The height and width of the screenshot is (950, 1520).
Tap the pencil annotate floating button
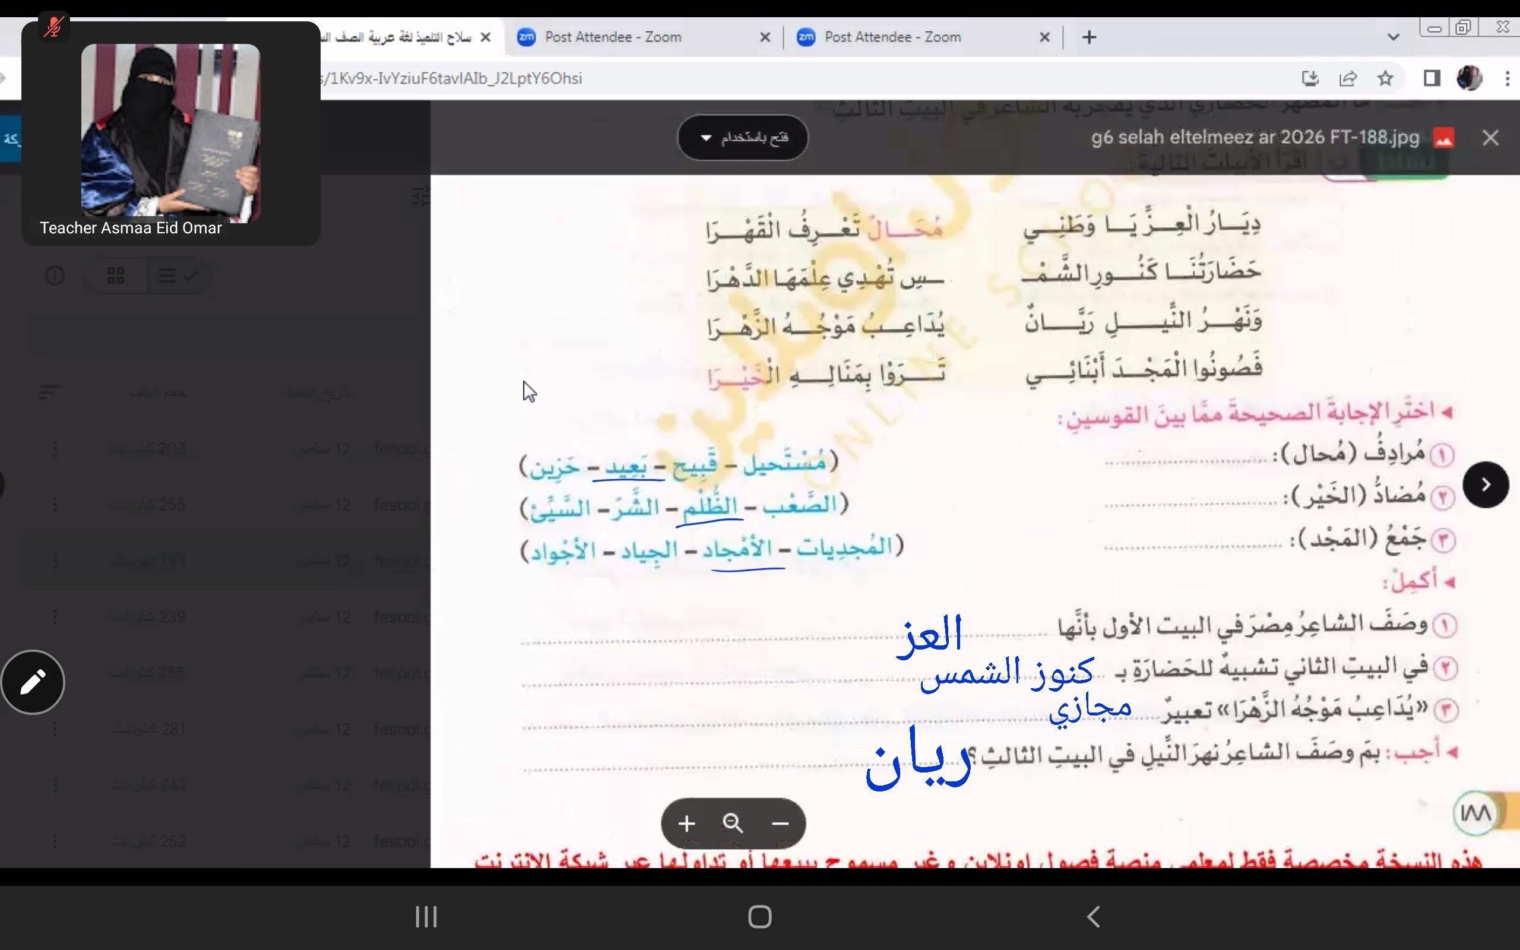[x=33, y=682]
